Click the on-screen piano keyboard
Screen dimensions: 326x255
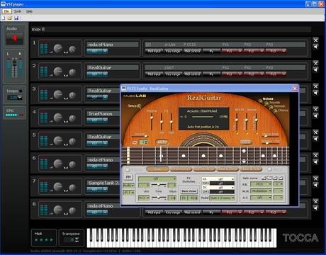[181, 238]
